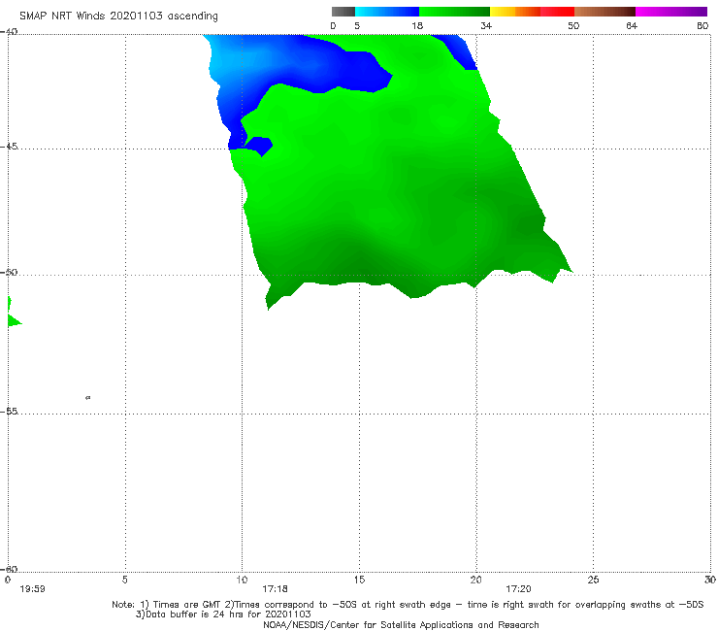Click the colorbar label '0' under the scale
This screenshot has height=631, width=718.
[333, 25]
